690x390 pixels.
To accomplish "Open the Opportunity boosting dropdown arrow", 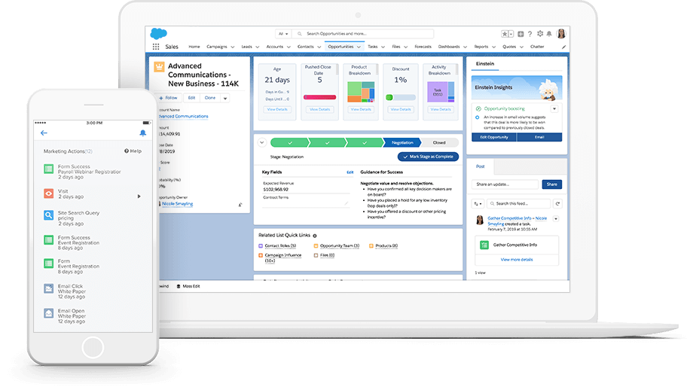I will click(x=554, y=108).
